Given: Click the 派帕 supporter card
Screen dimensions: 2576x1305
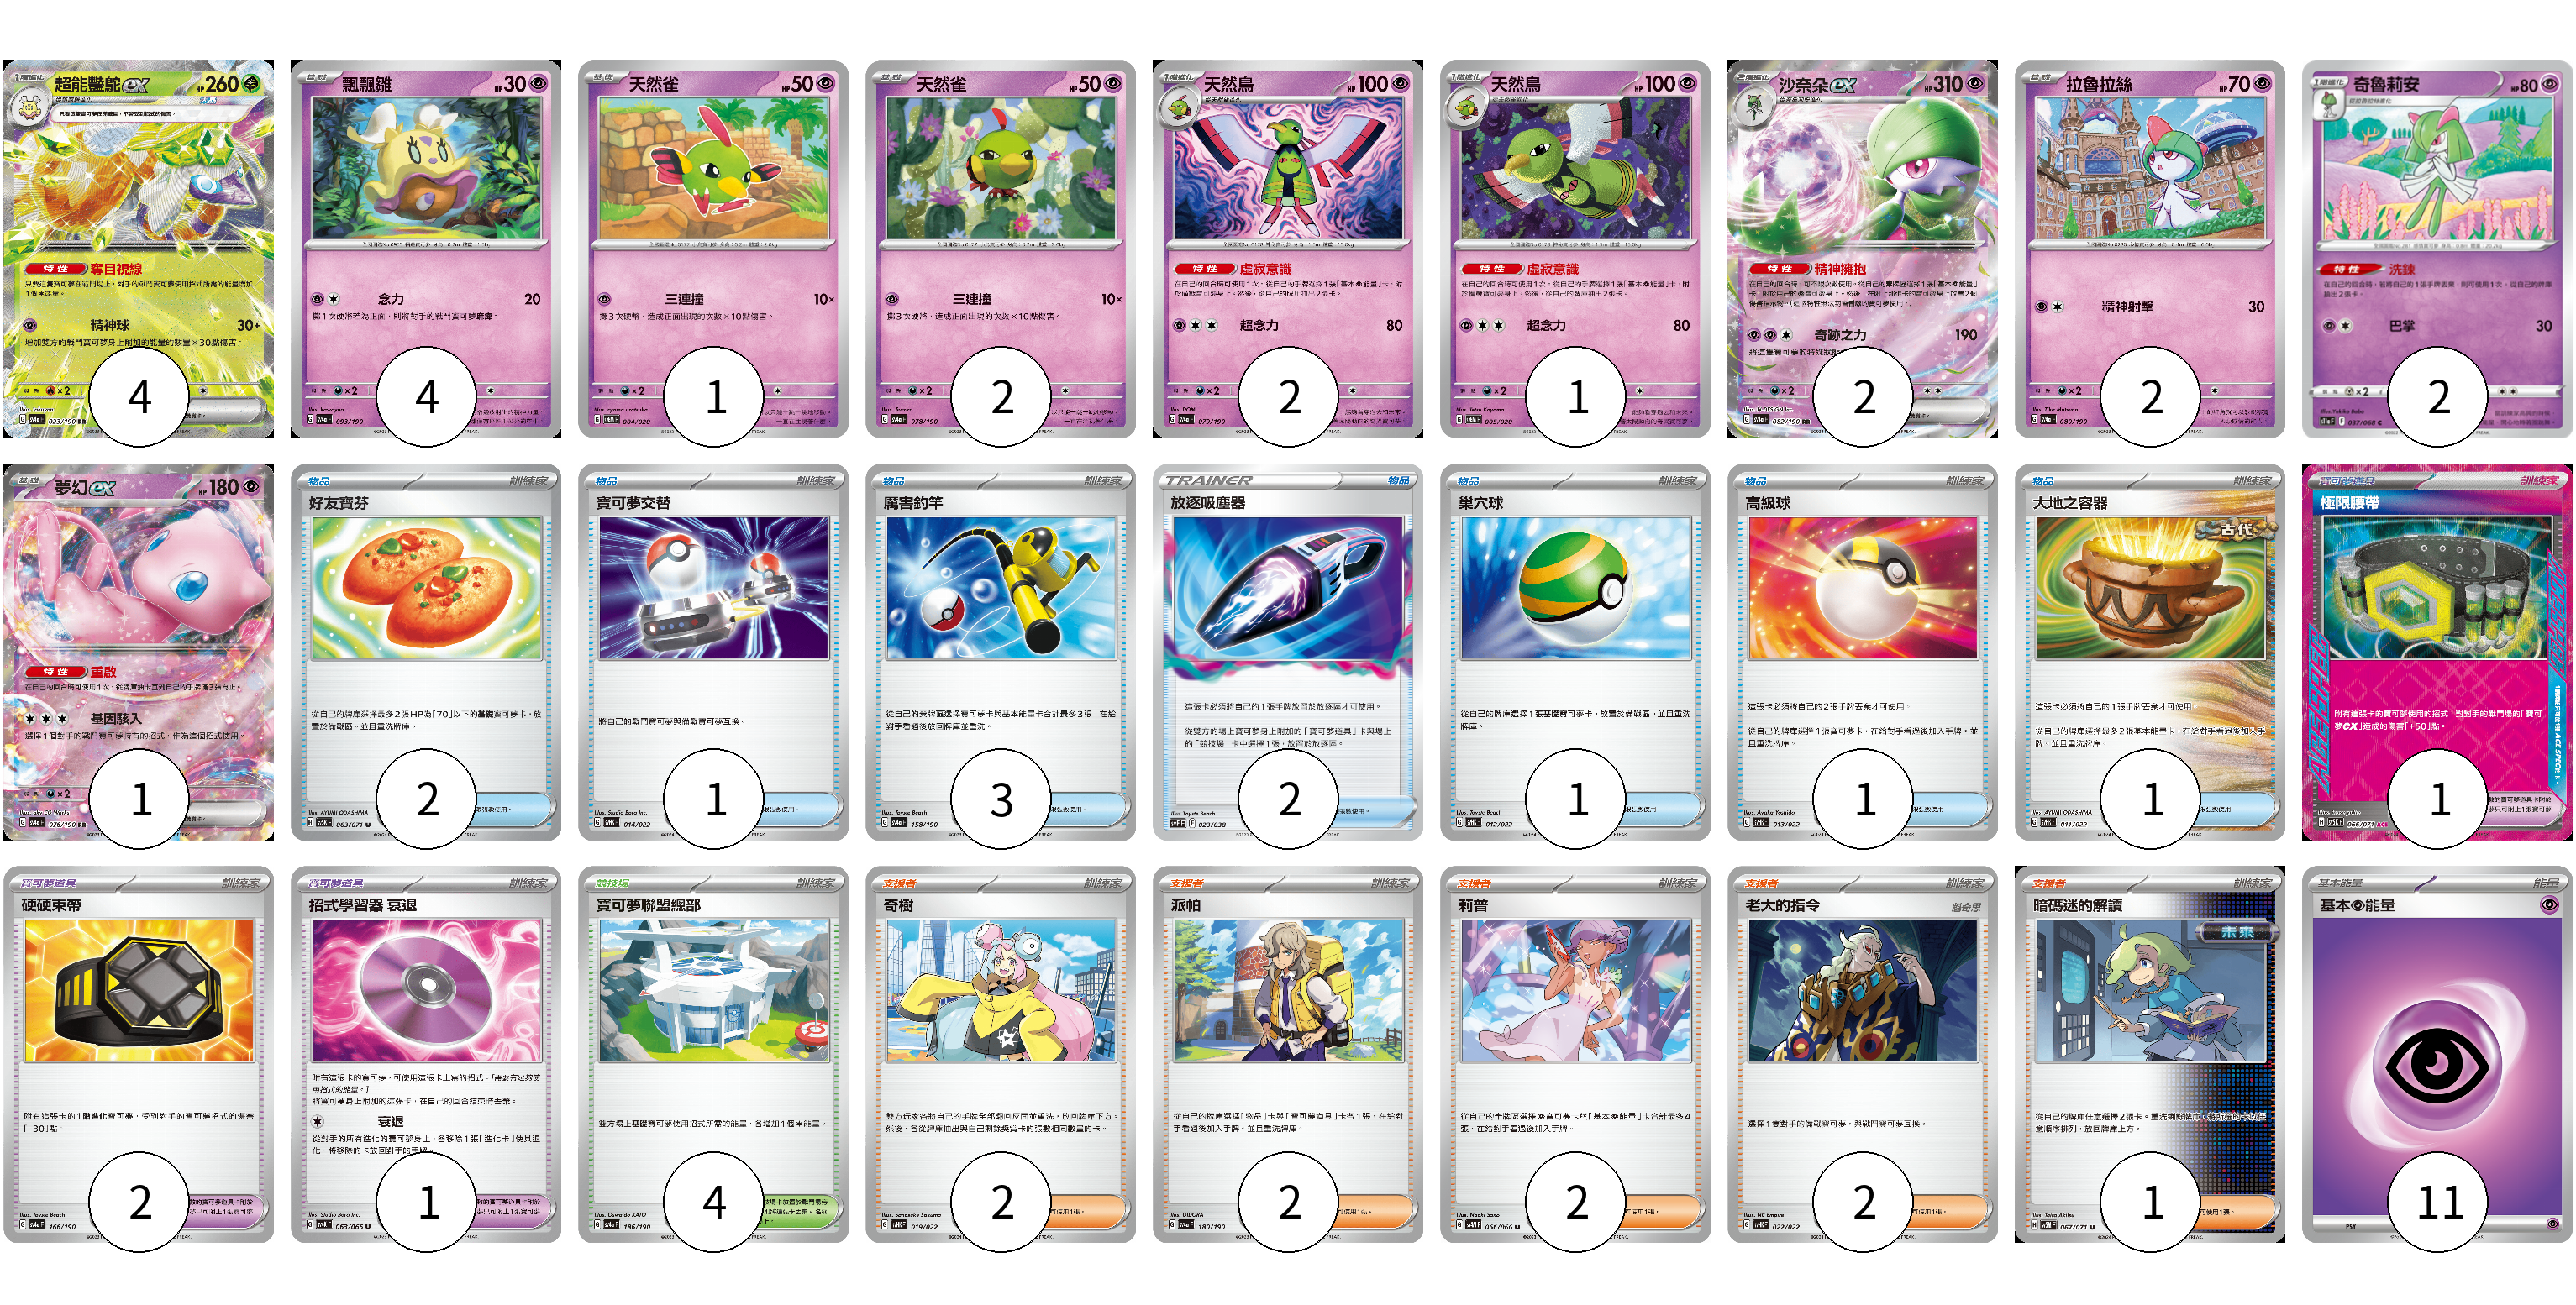Looking at the screenshot, I should [1288, 1054].
